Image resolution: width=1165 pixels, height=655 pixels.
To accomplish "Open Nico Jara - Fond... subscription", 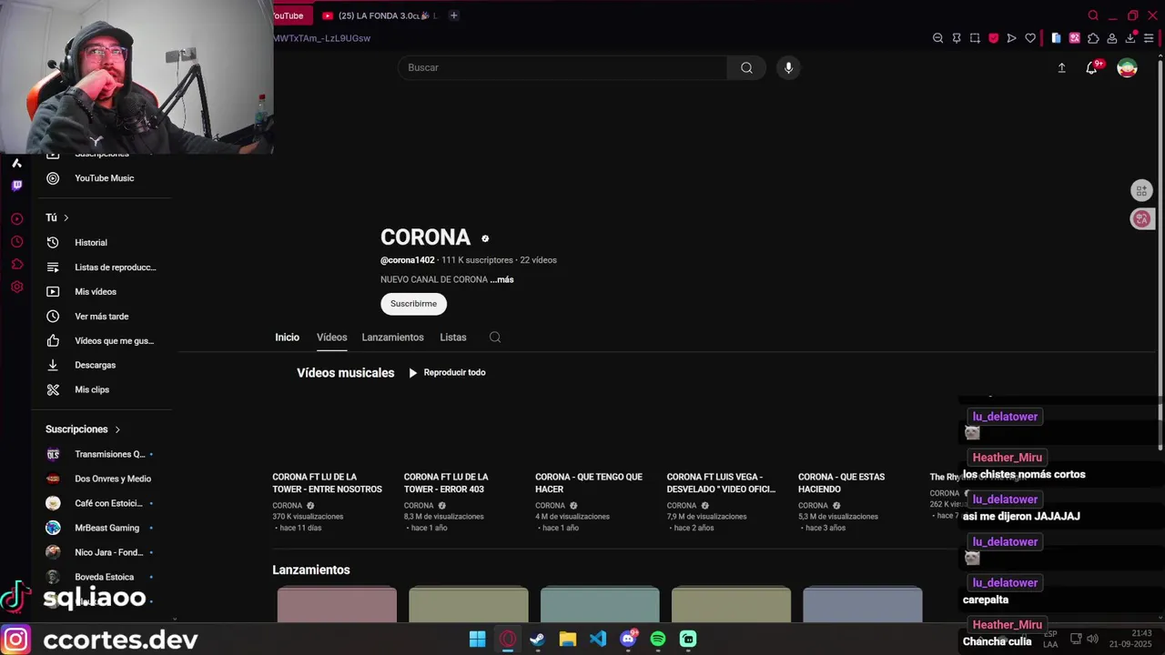I will [102, 552].
